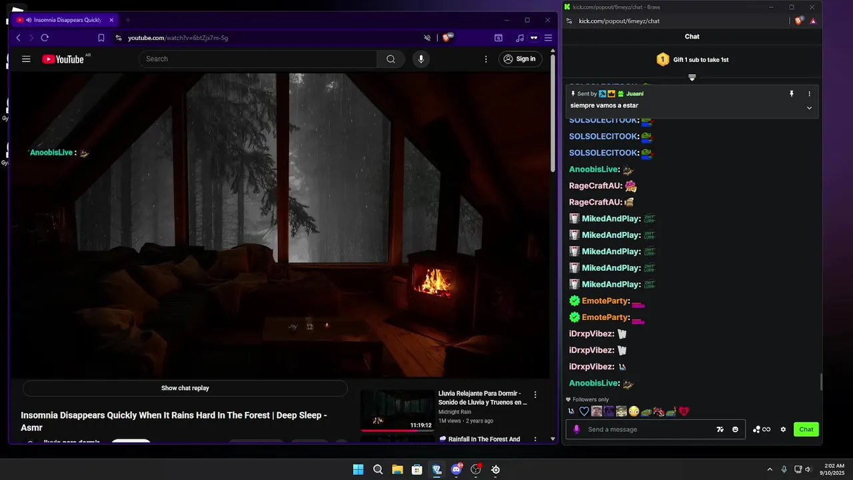The image size is (853, 480).
Task: Click the first RageCraftAU username in chat
Action: click(595, 186)
